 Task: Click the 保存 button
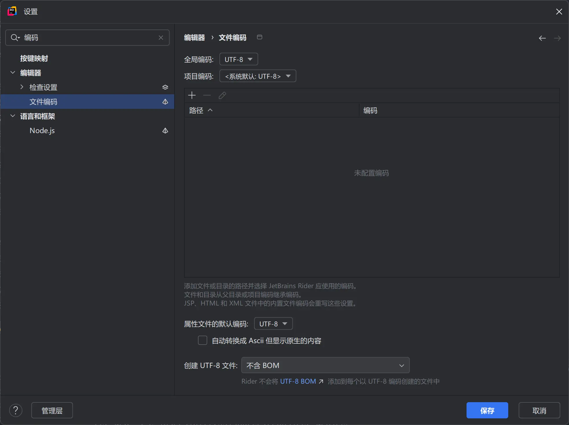pos(487,410)
